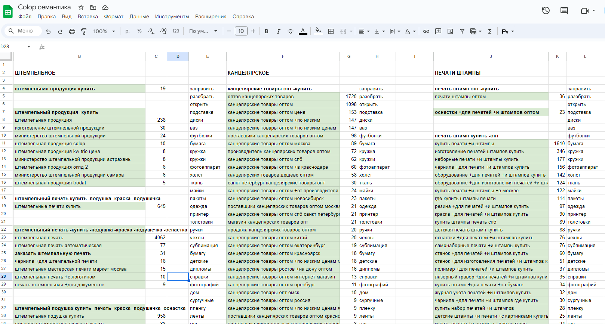
Task: Select row 28 header
Action: tap(6, 277)
